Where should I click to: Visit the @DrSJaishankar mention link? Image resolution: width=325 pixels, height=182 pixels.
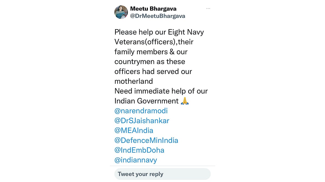coord(142,120)
